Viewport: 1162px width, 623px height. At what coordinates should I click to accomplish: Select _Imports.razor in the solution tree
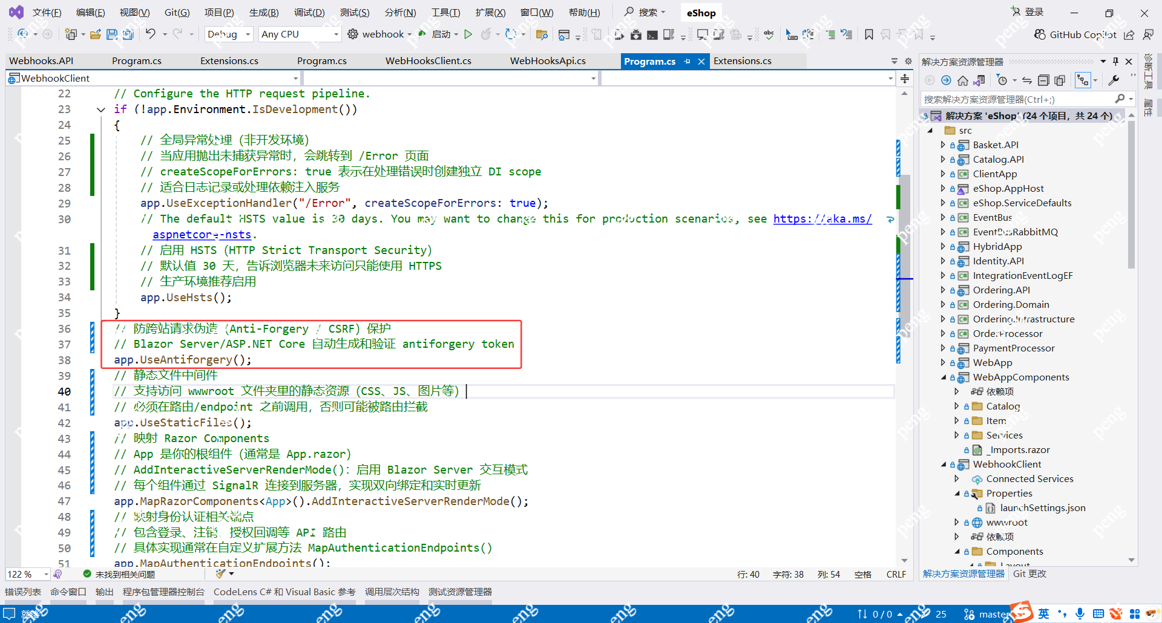(x=1018, y=450)
